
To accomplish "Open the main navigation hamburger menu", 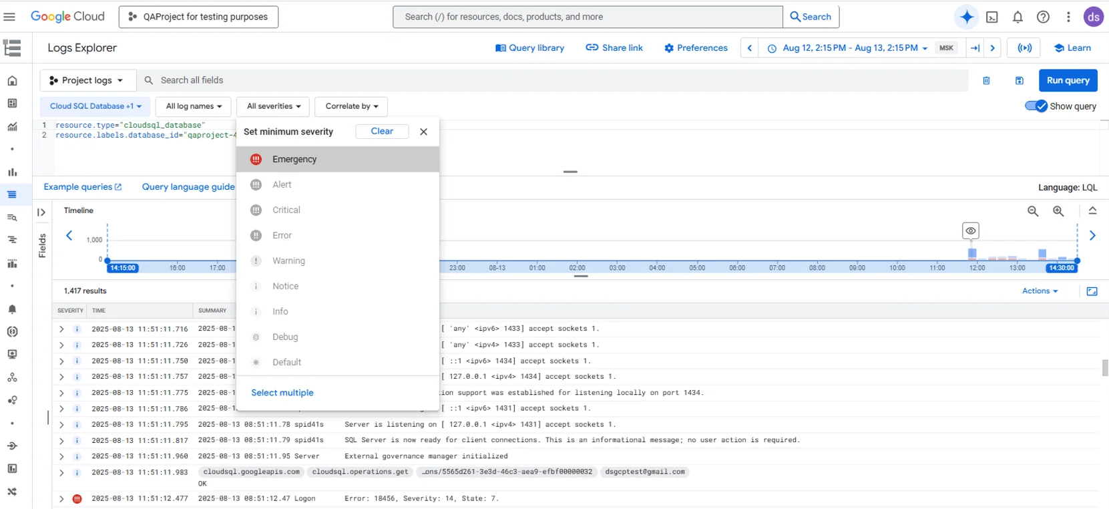I will pos(9,17).
